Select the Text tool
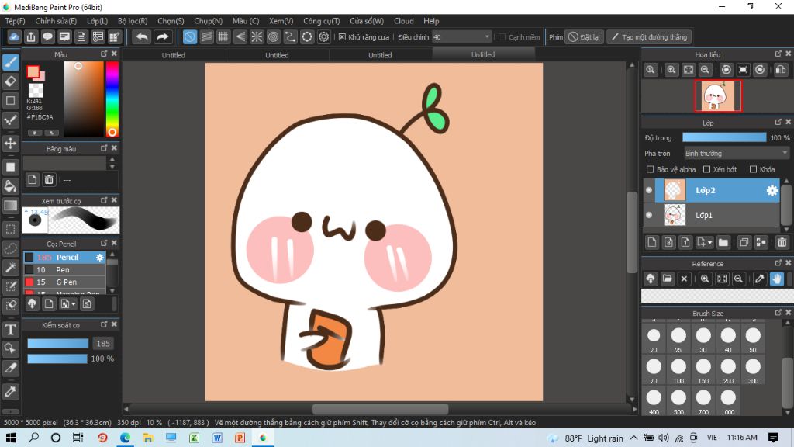This screenshot has height=447, width=794. 11,330
